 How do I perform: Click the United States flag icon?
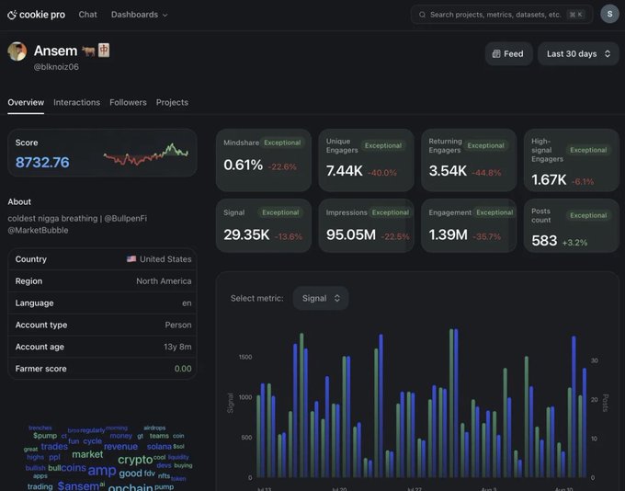tap(131, 259)
